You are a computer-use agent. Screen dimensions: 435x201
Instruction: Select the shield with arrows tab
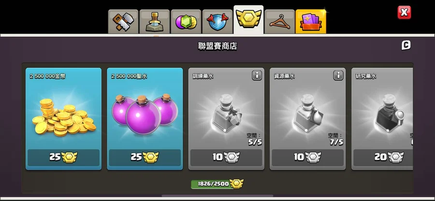click(217, 22)
